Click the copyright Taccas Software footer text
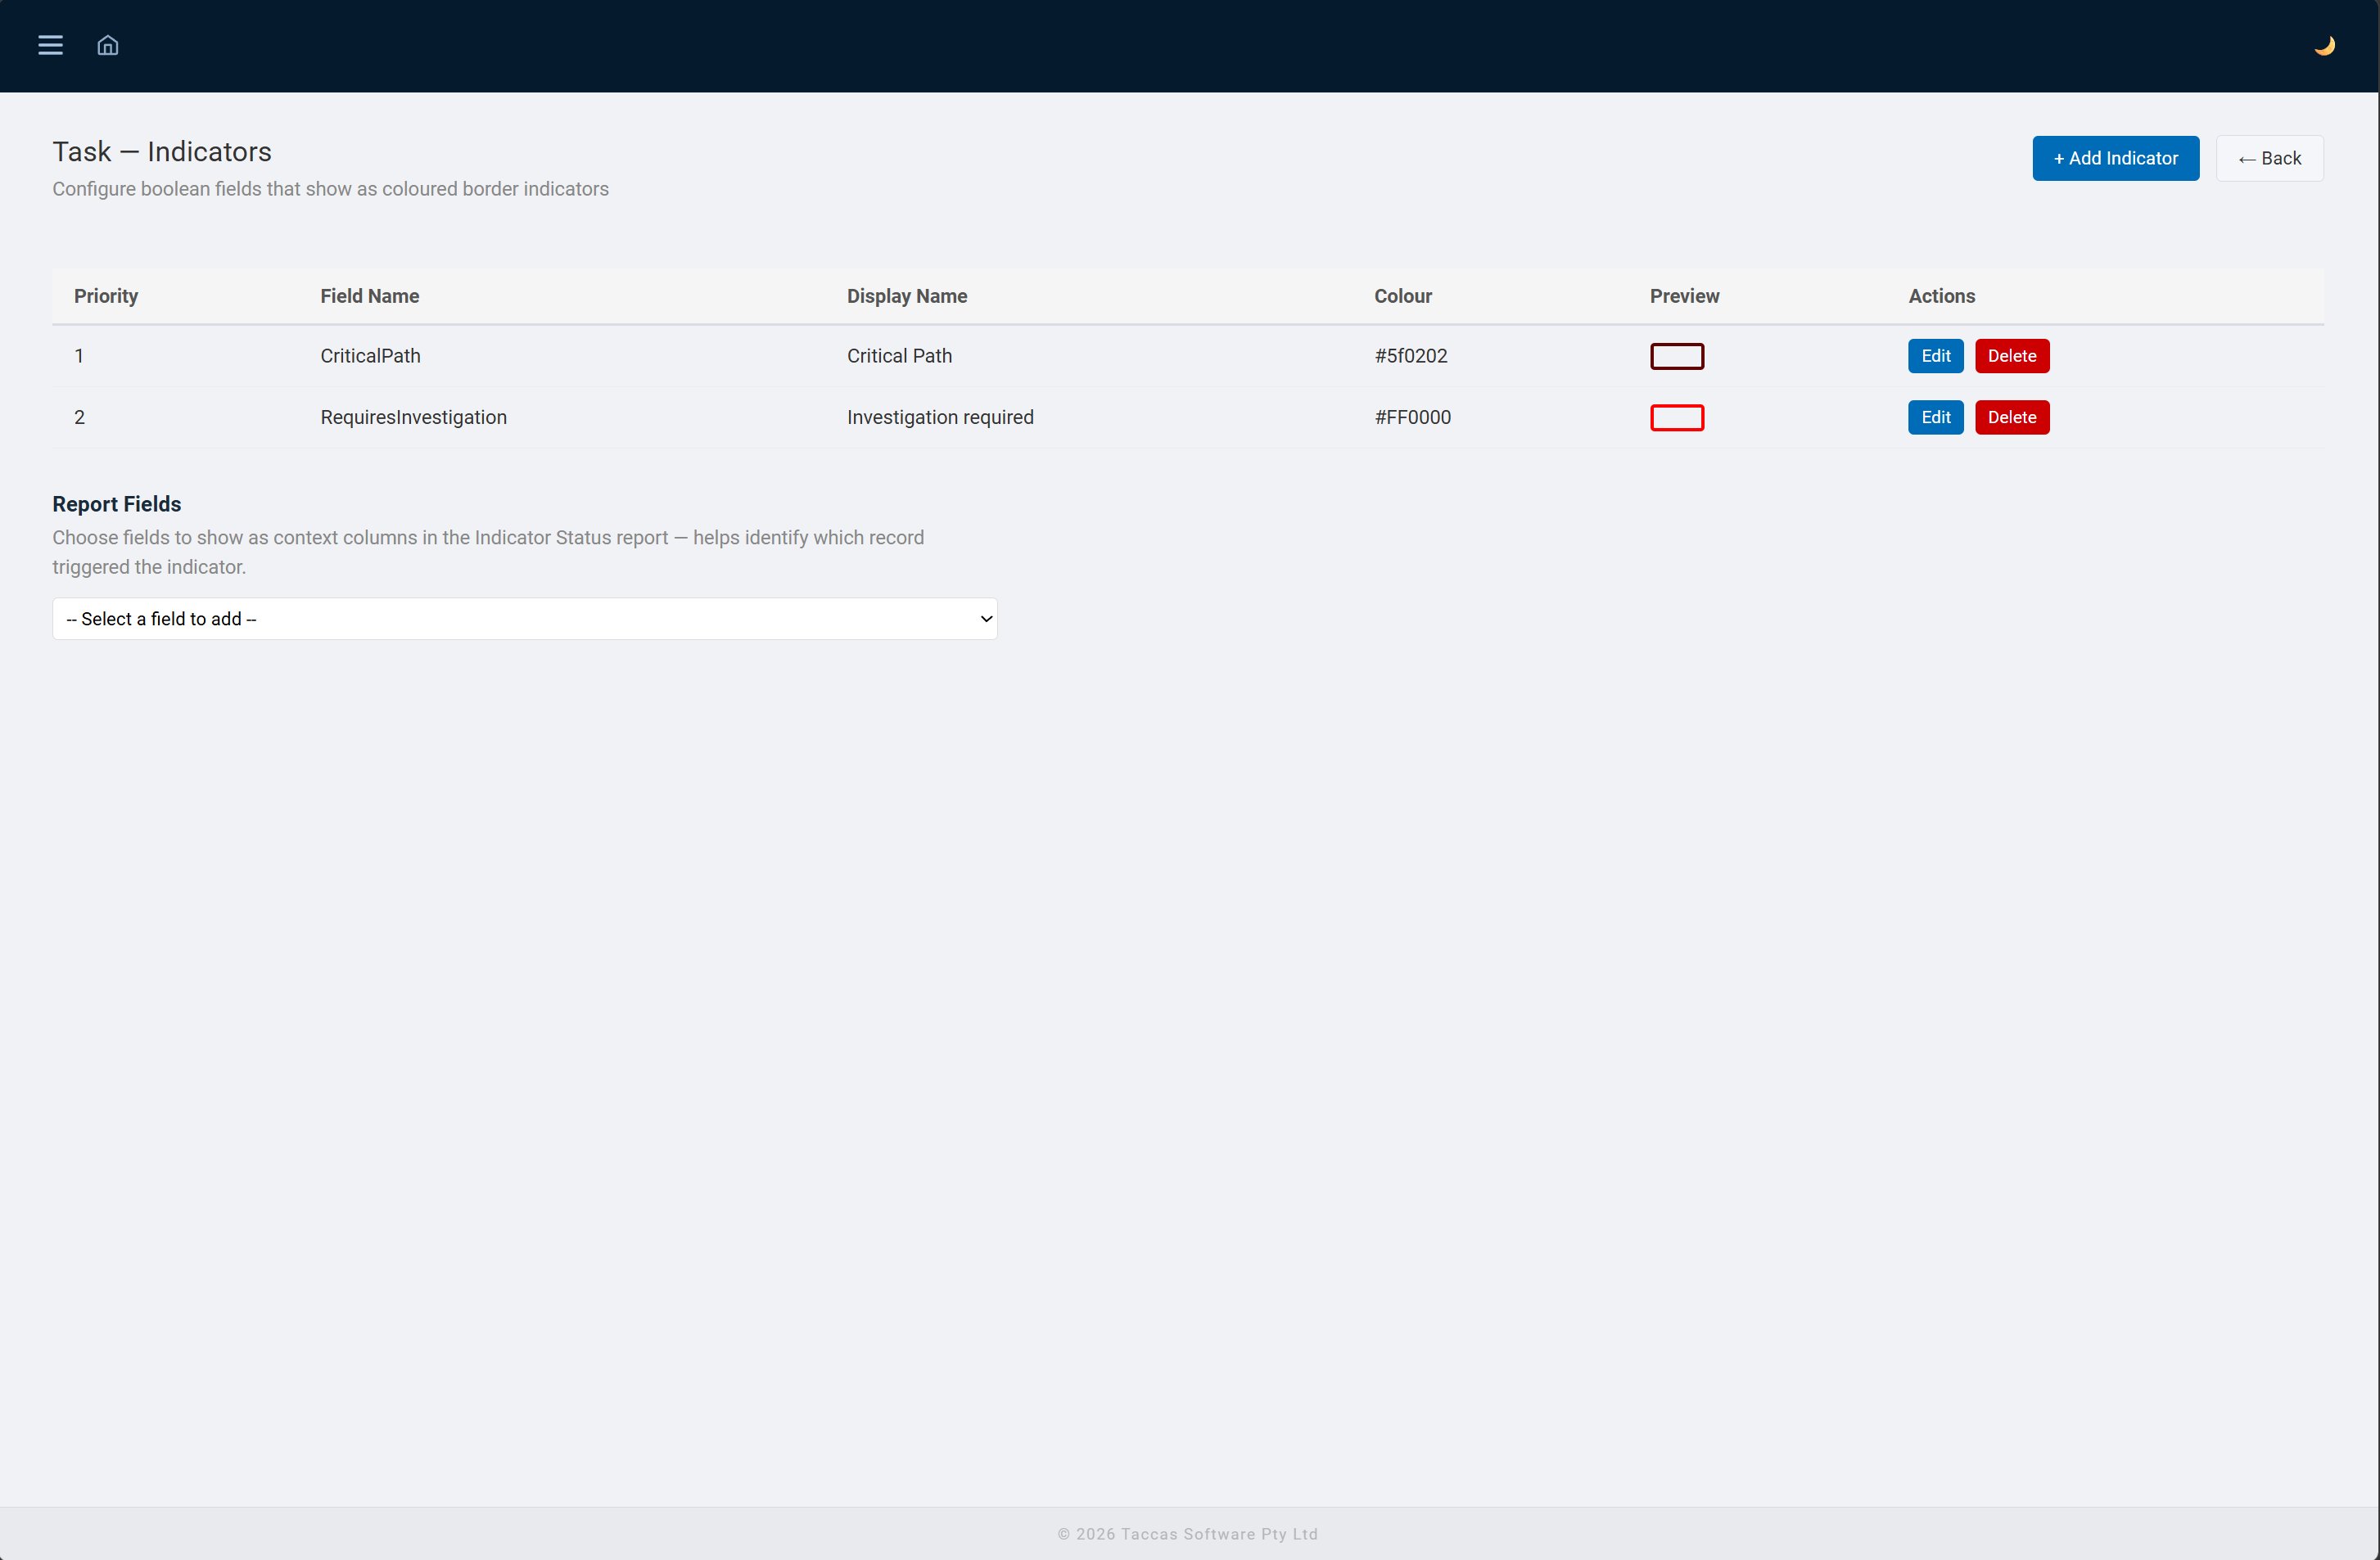This screenshot has height=1560, width=2380. coord(1188,1534)
